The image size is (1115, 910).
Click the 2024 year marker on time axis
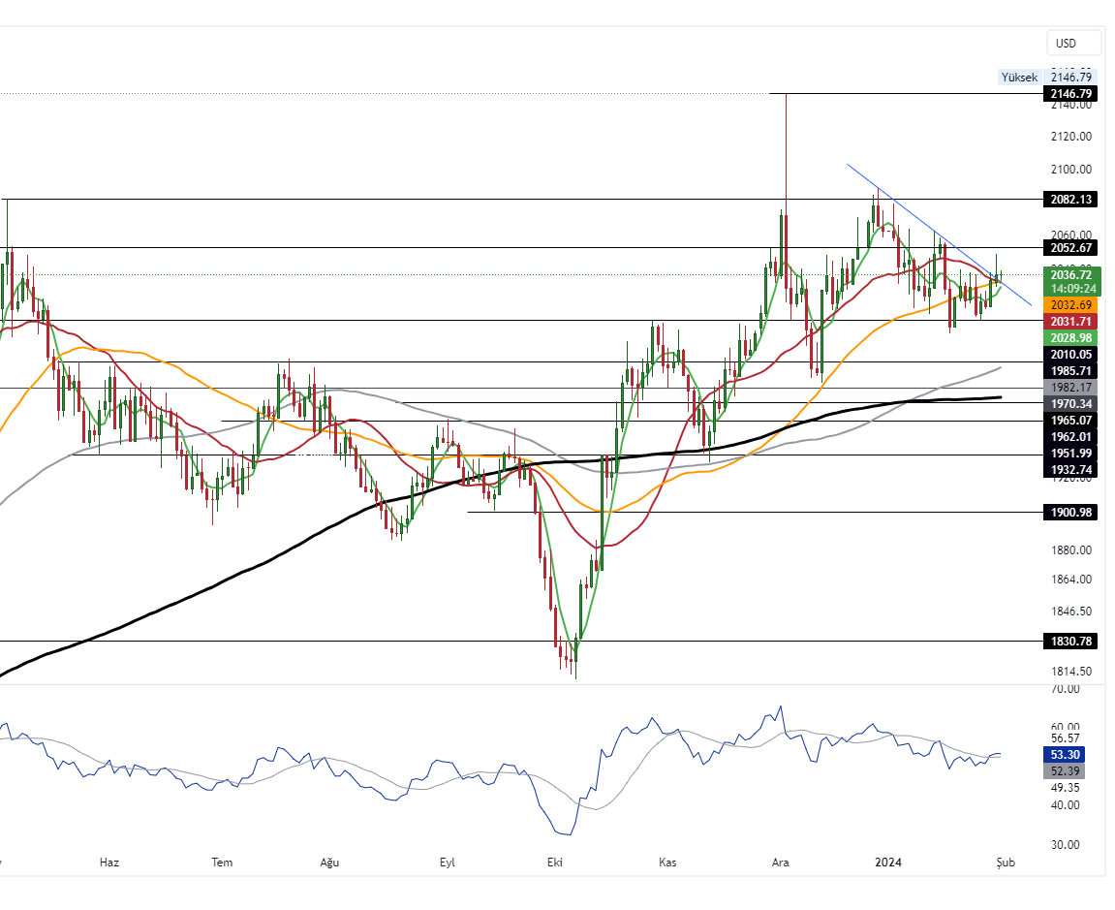coord(889,862)
